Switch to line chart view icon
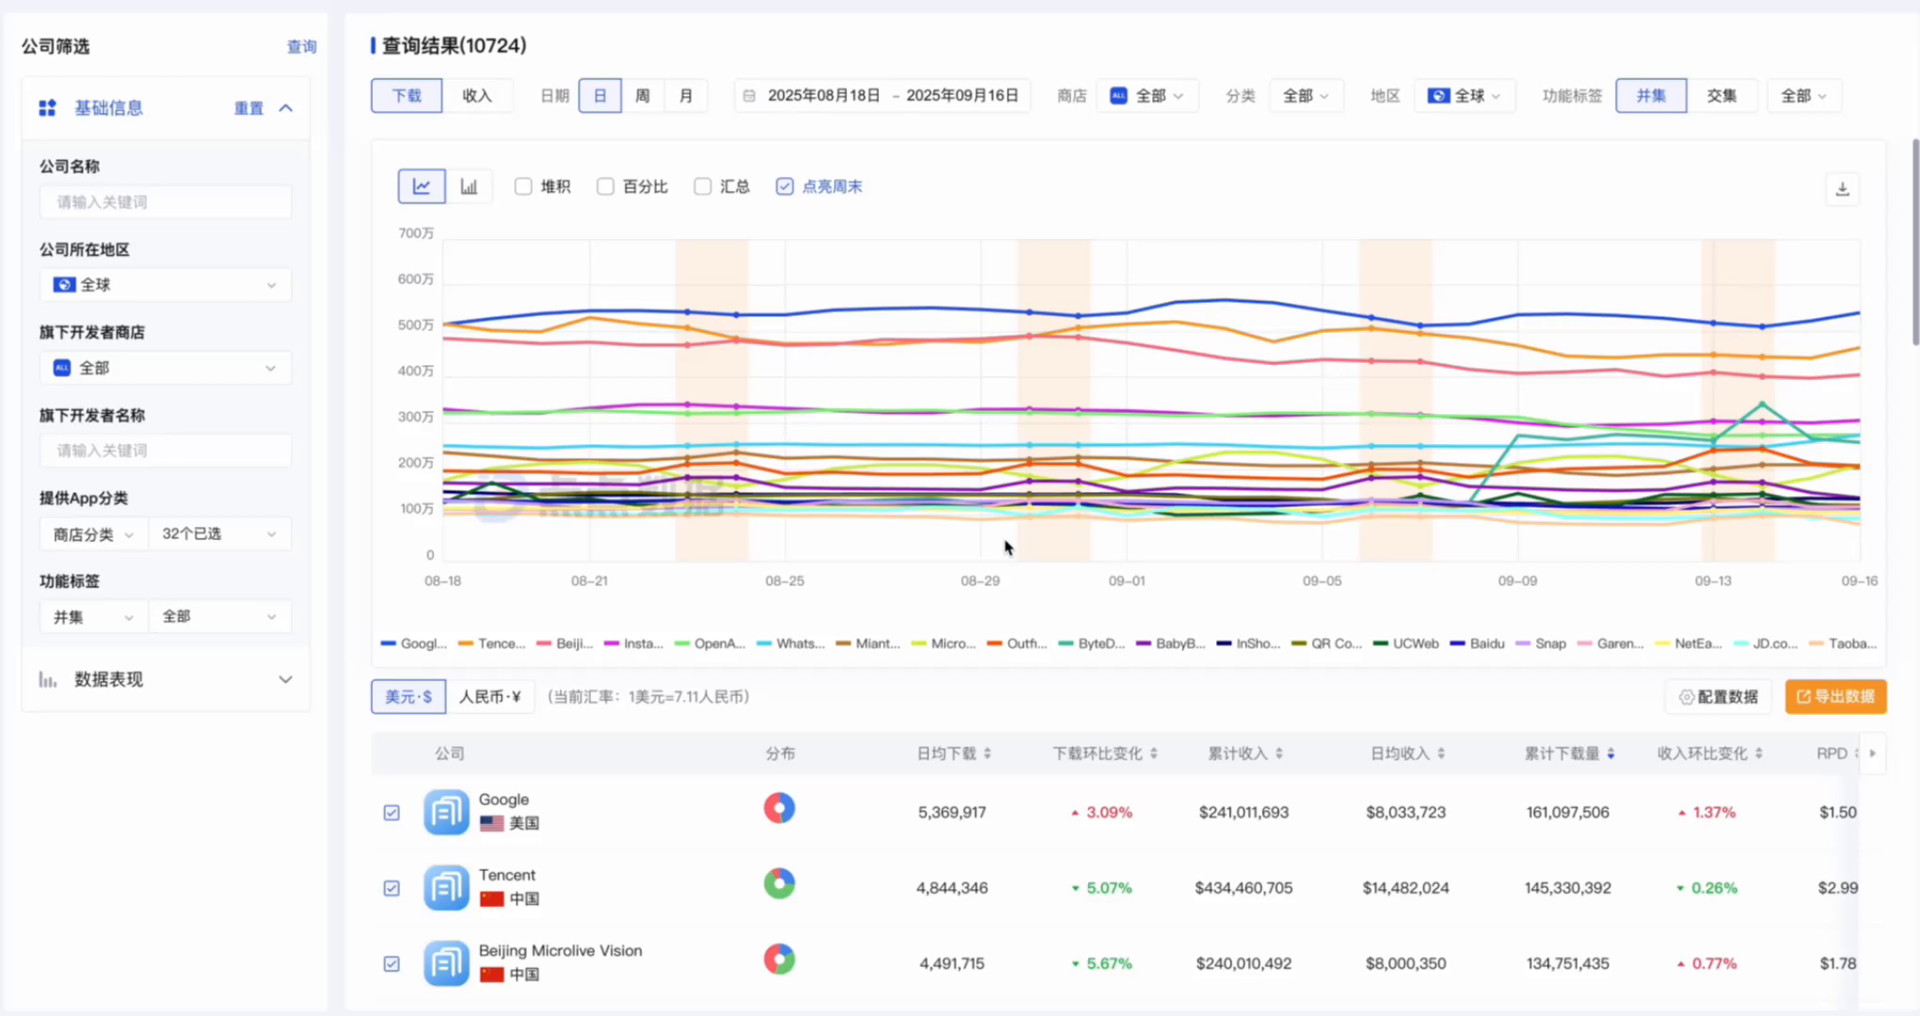1920x1016 pixels. click(421, 186)
